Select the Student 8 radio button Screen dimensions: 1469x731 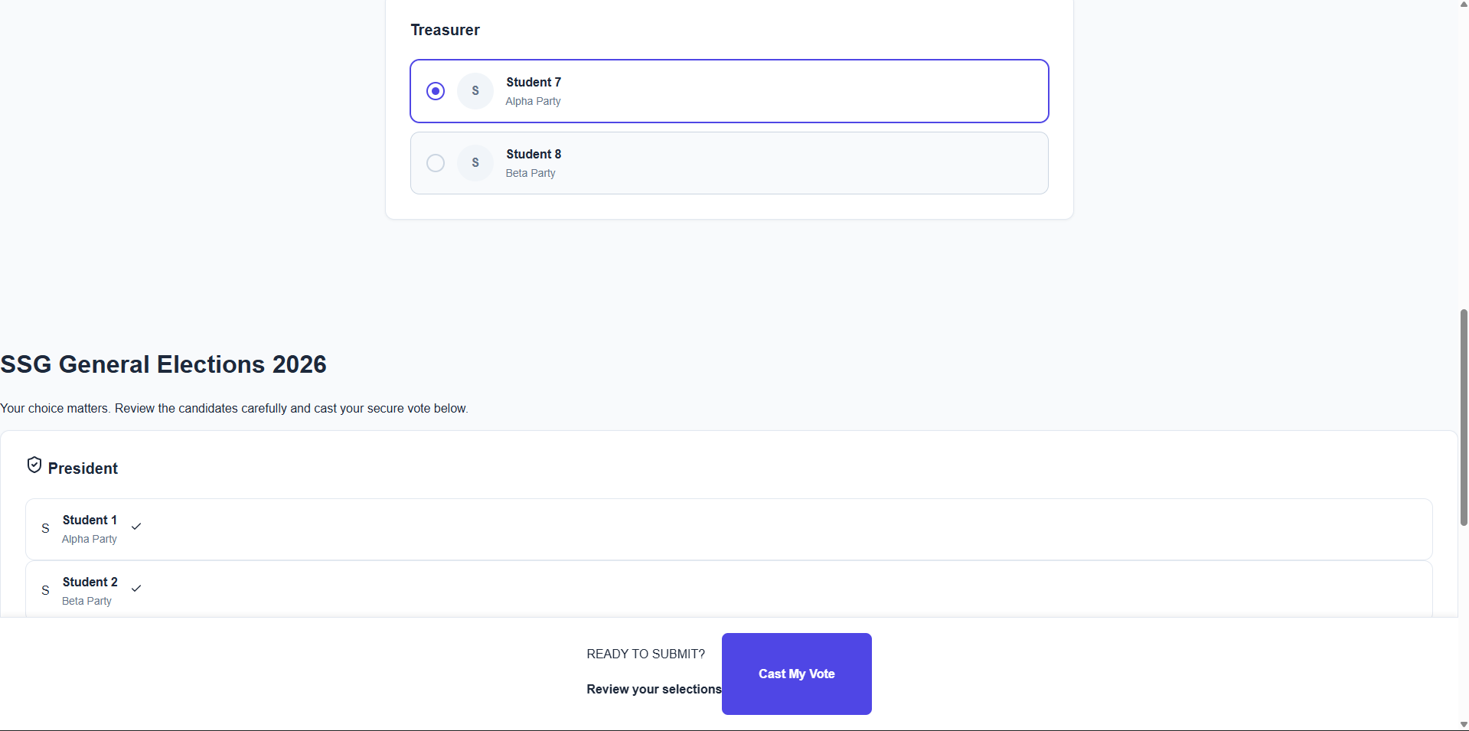click(436, 163)
